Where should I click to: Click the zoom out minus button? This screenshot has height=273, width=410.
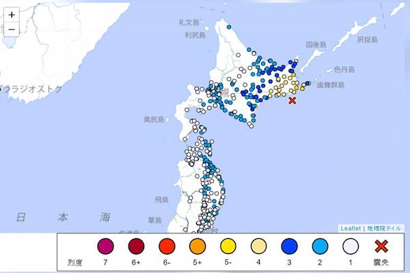tap(12, 29)
